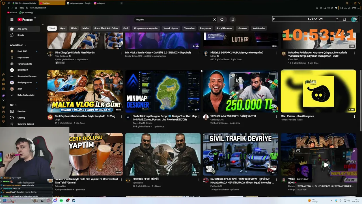Reload the page
The height and width of the screenshot is (204, 362).
[x=16, y=8]
